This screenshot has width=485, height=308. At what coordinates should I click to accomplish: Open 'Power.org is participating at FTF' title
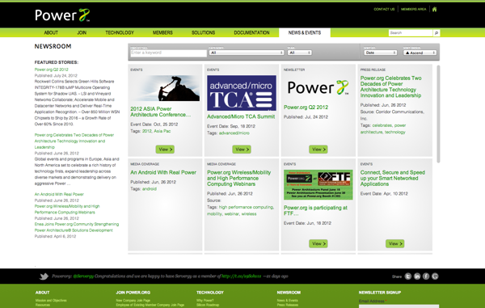click(x=315, y=211)
